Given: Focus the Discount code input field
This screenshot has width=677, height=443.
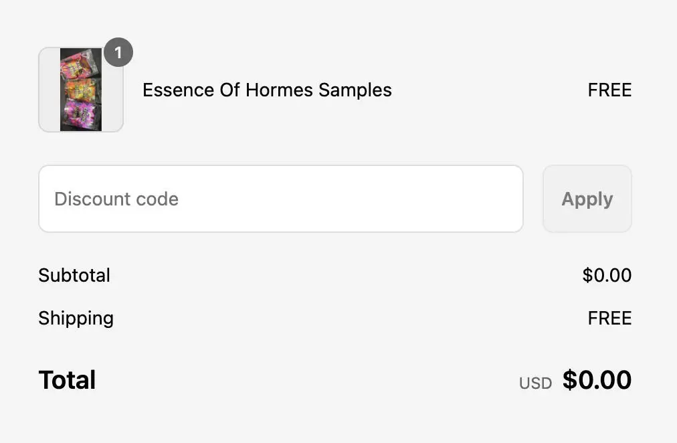Looking at the screenshot, I should (280, 199).
